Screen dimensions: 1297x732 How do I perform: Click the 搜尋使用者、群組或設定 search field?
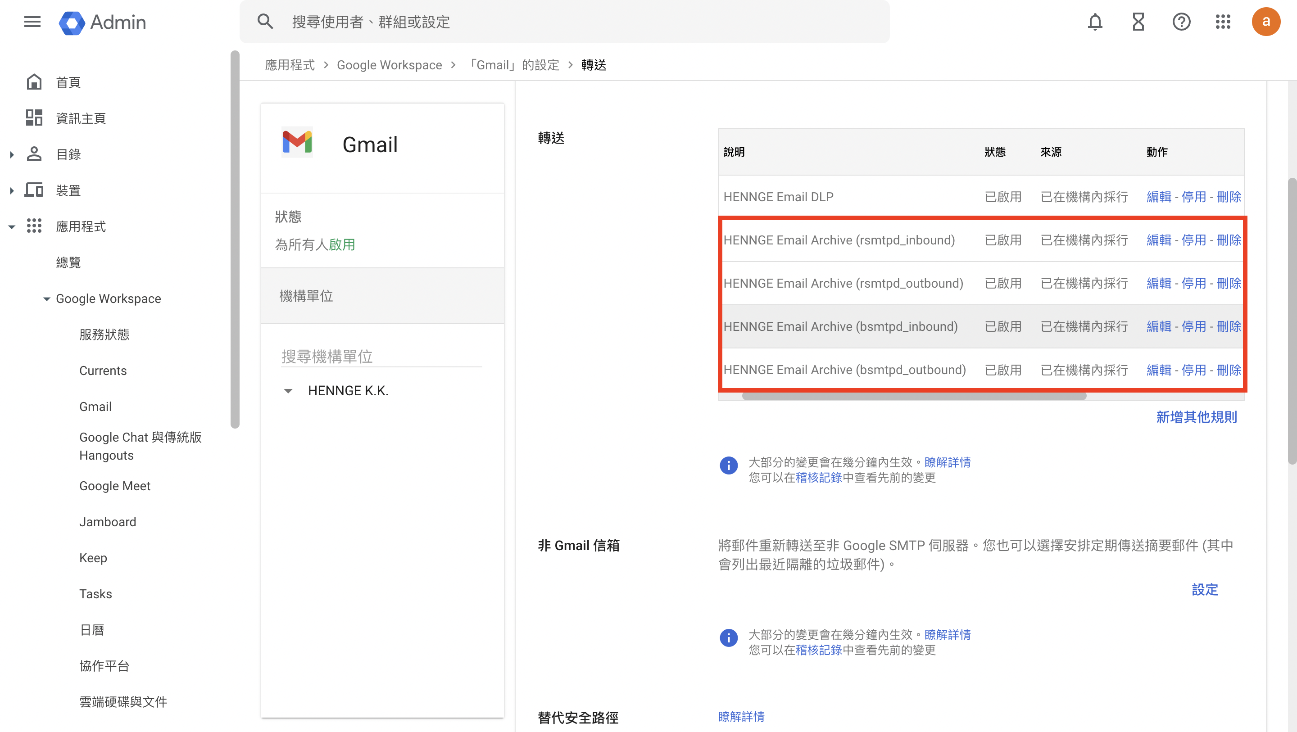[564, 22]
